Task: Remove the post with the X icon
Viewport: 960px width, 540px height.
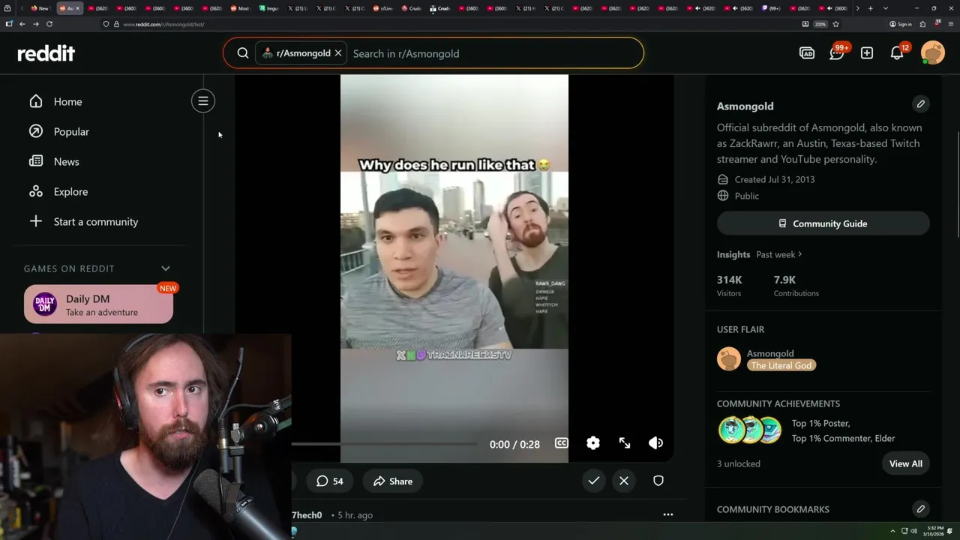Action: 624,481
